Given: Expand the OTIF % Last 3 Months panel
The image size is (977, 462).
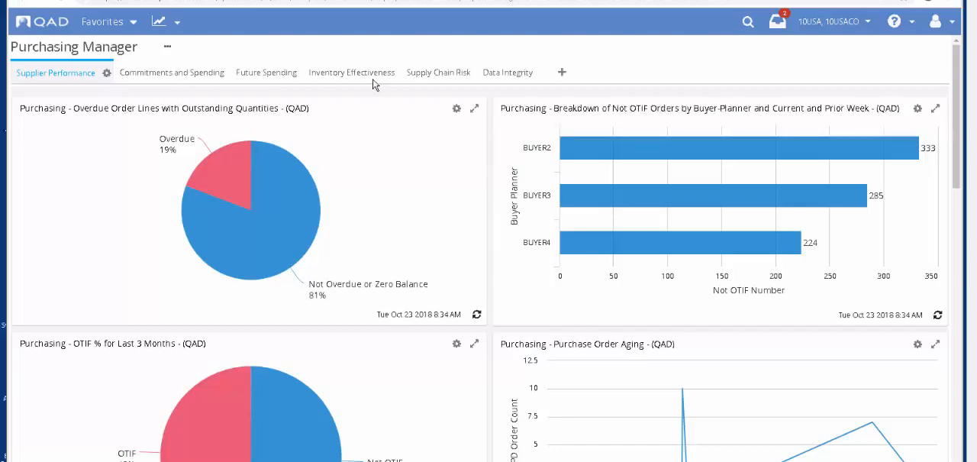Looking at the screenshot, I should (474, 344).
